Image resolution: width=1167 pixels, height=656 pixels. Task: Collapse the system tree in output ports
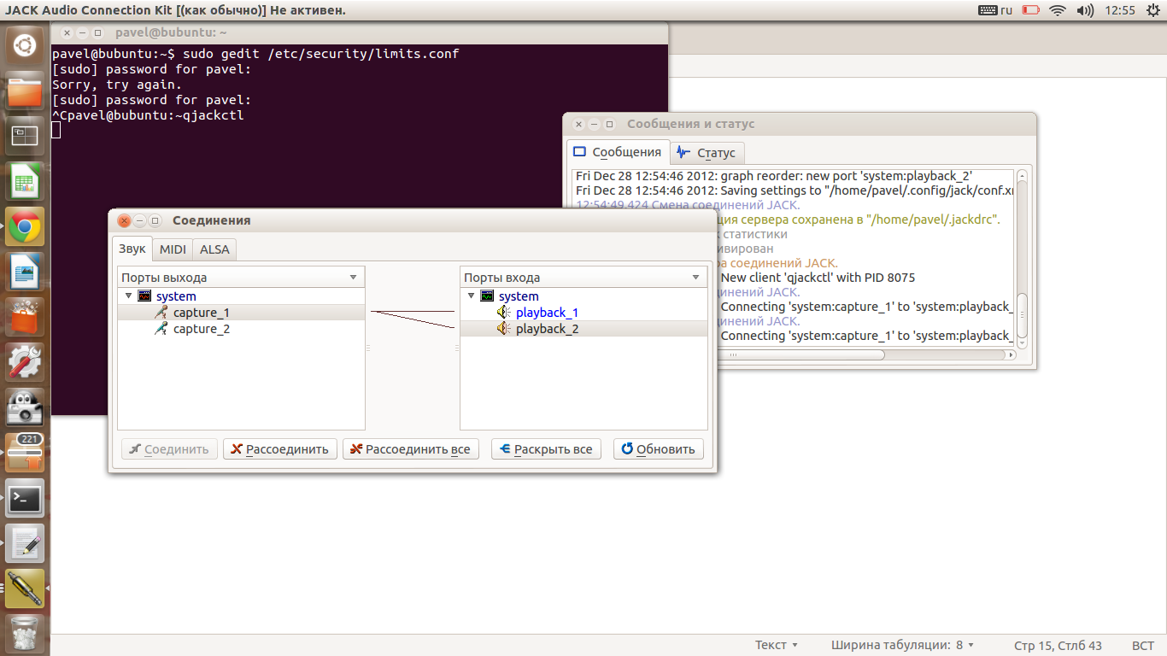pyautogui.click(x=128, y=296)
